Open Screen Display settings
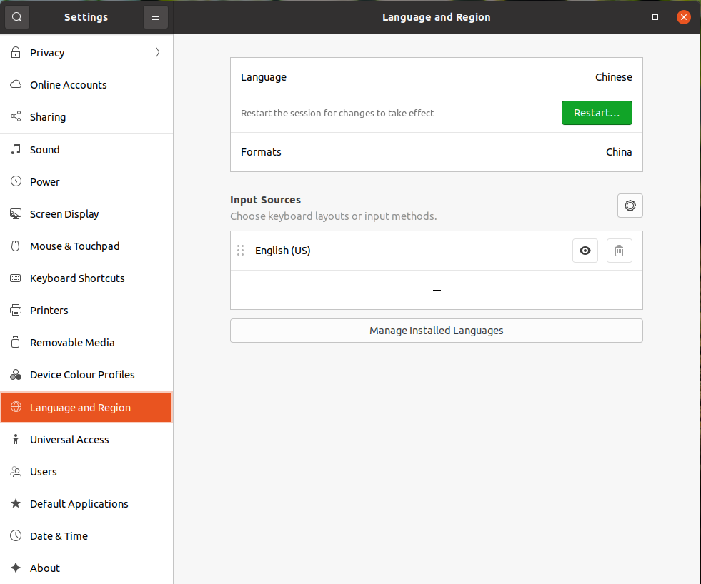The width and height of the screenshot is (701, 584). [86, 213]
